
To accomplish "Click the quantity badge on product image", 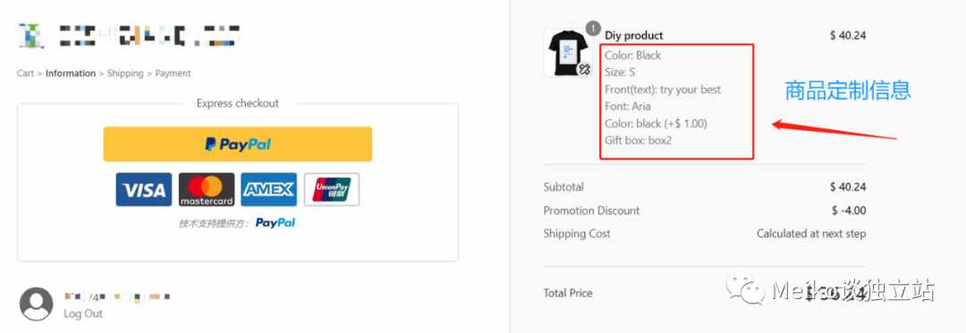I will 593,28.
